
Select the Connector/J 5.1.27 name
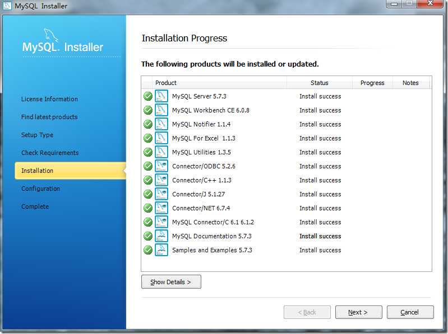point(198,194)
